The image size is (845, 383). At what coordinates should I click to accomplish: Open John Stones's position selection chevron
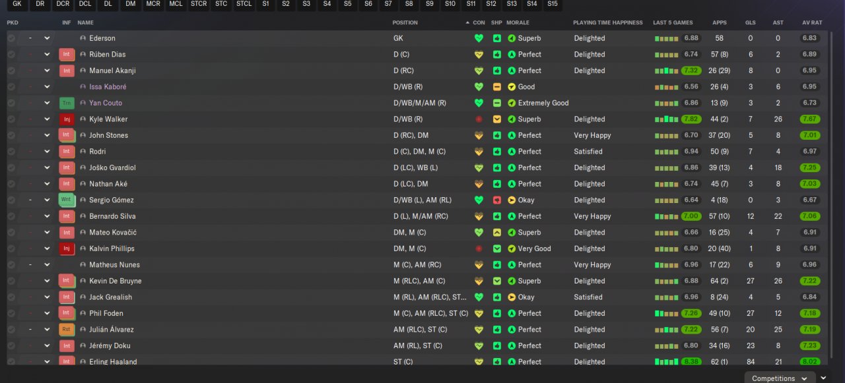point(47,135)
